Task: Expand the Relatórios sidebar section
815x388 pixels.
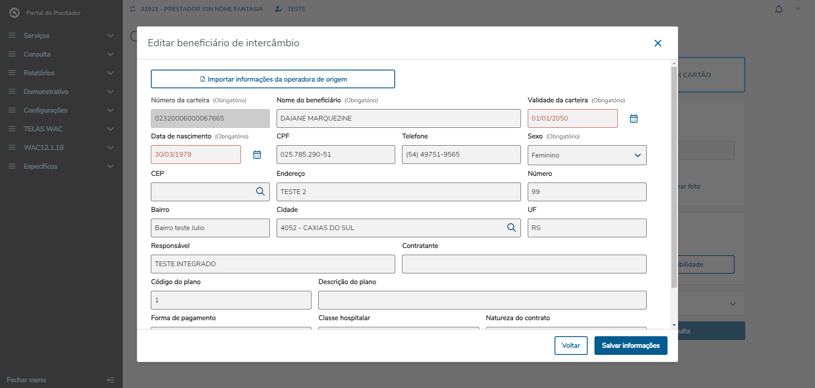Action: [x=61, y=73]
